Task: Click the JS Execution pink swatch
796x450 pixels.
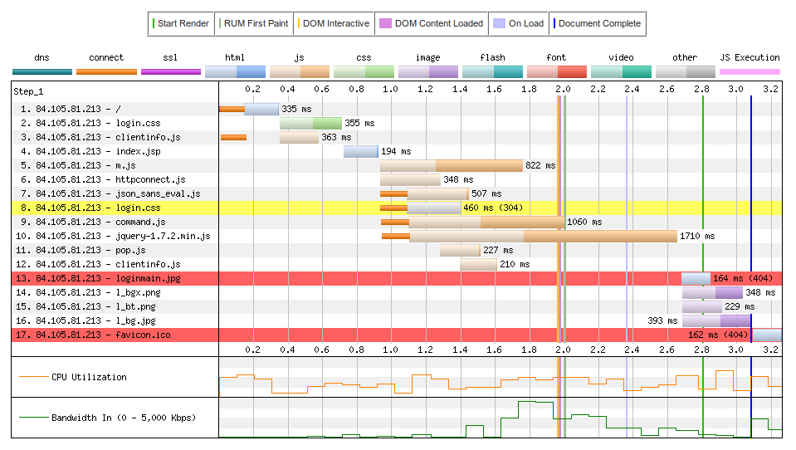Action: click(x=750, y=71)
